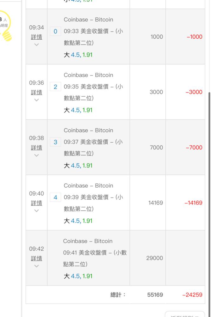Click result number box showing 4
Viewport: 212px width, 317px height.
pyautogui.click(x=55, y=197)
